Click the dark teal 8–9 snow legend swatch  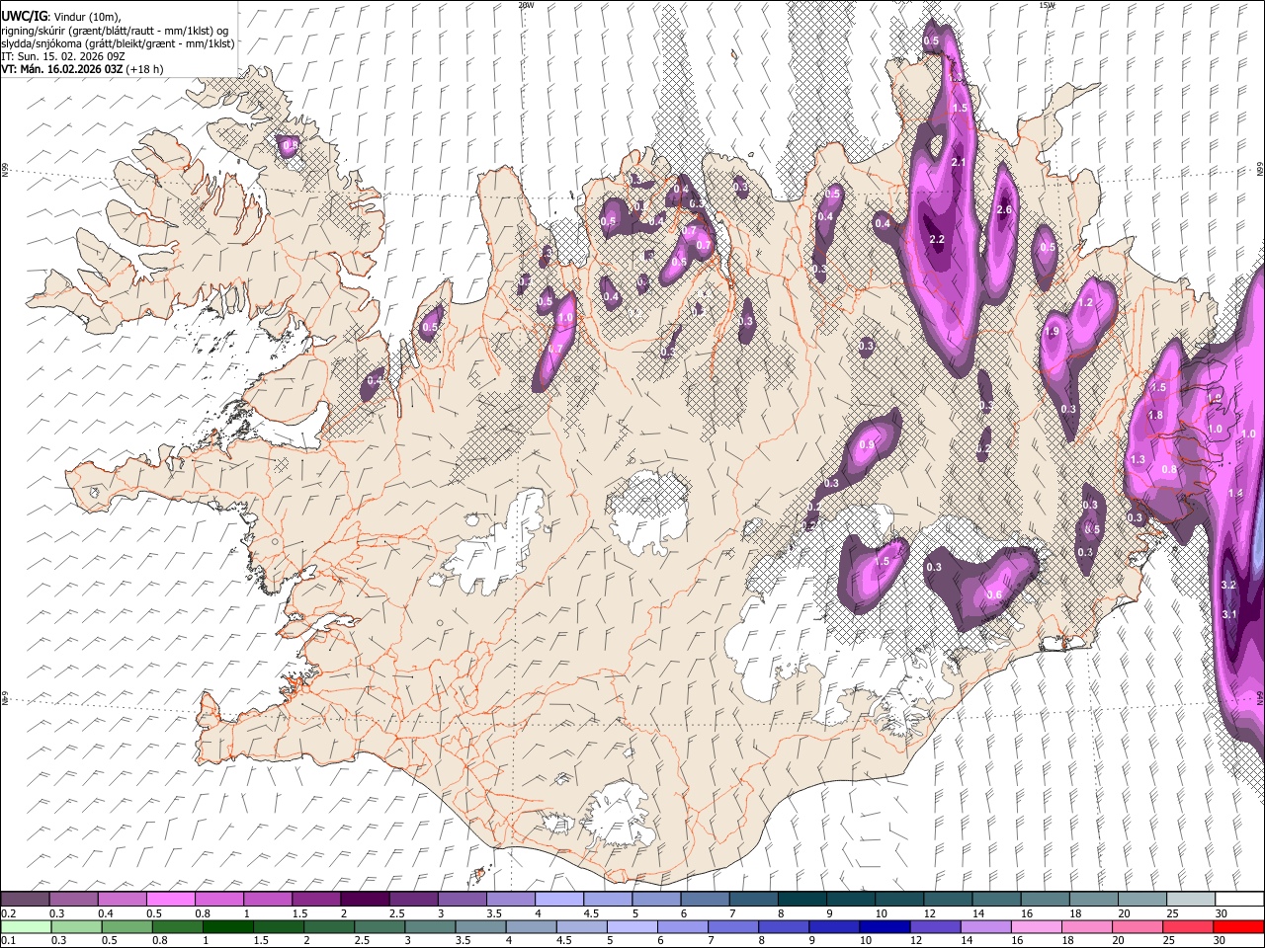click(802, 900)
